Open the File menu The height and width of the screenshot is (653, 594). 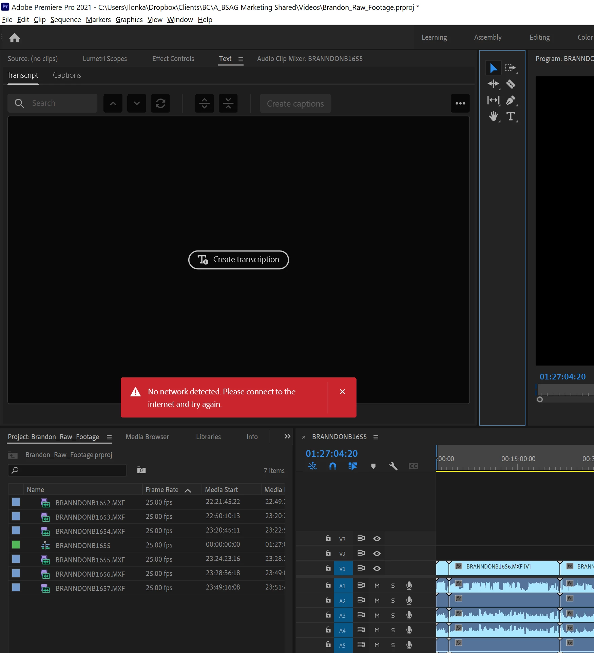[7, 20]
